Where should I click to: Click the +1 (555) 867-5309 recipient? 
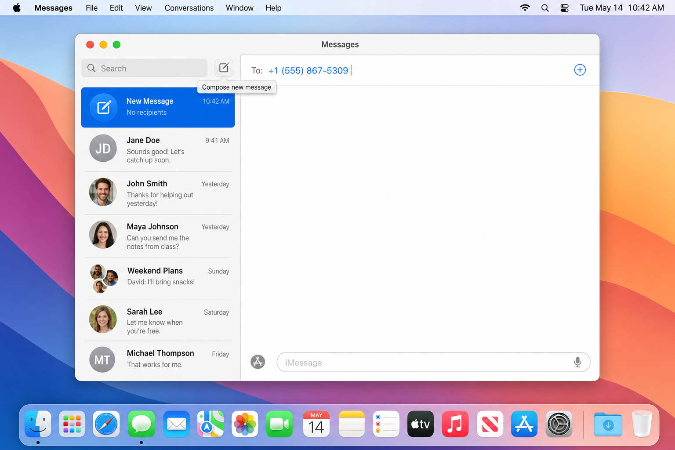[308, 70]
